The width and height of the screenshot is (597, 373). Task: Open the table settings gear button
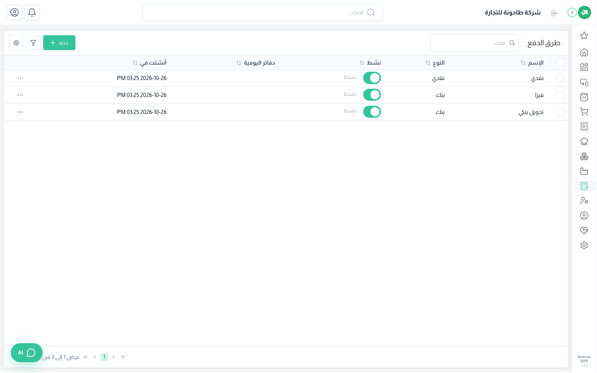pos(16,43)
